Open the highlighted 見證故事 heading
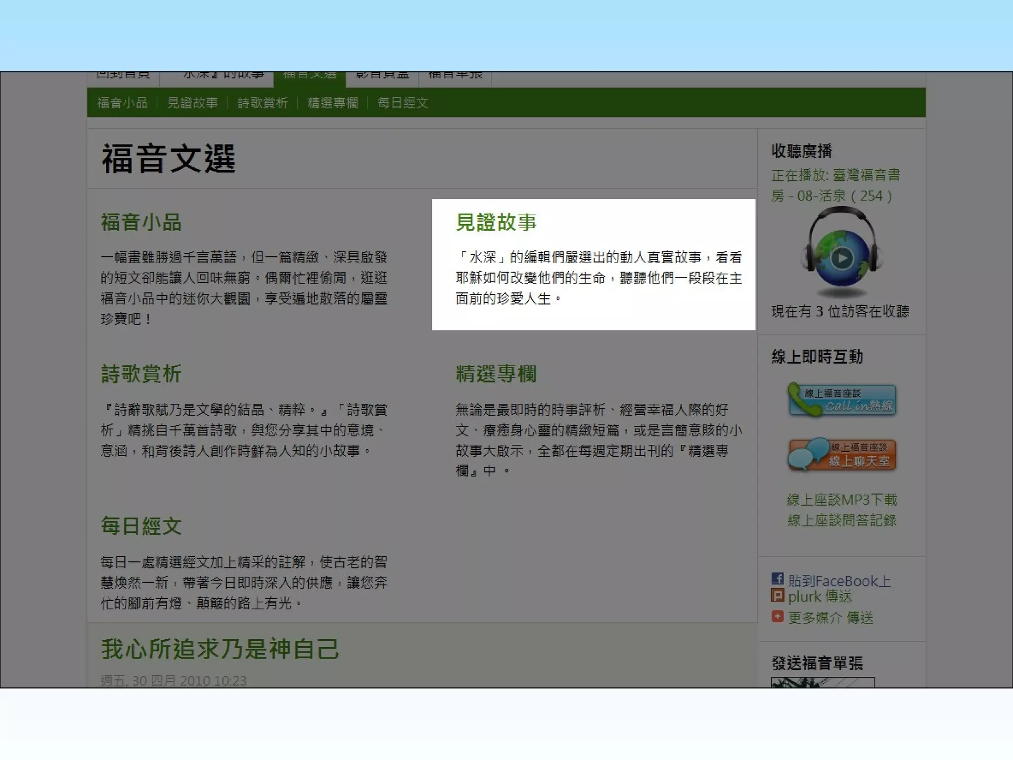 click(496, 222)
